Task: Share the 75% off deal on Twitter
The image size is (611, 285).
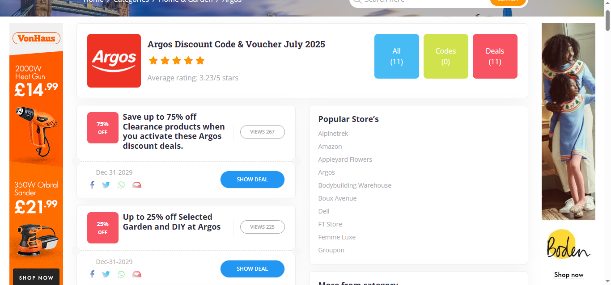Action: 106,185
